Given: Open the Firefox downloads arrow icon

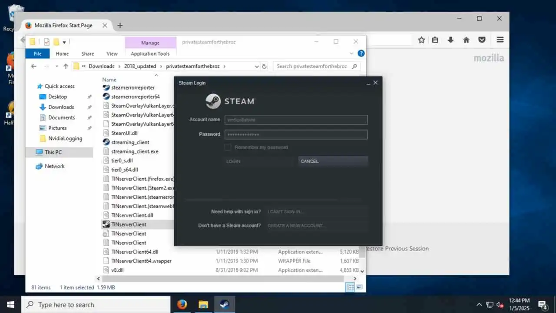Looking at the screenshot, I should click(450, 40).
